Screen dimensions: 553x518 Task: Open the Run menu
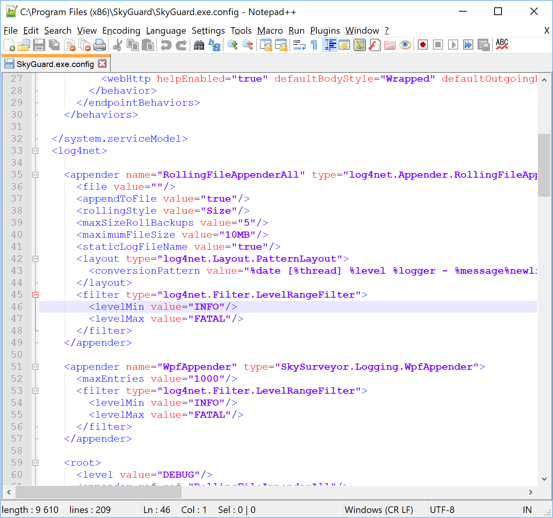click(297, 31)
